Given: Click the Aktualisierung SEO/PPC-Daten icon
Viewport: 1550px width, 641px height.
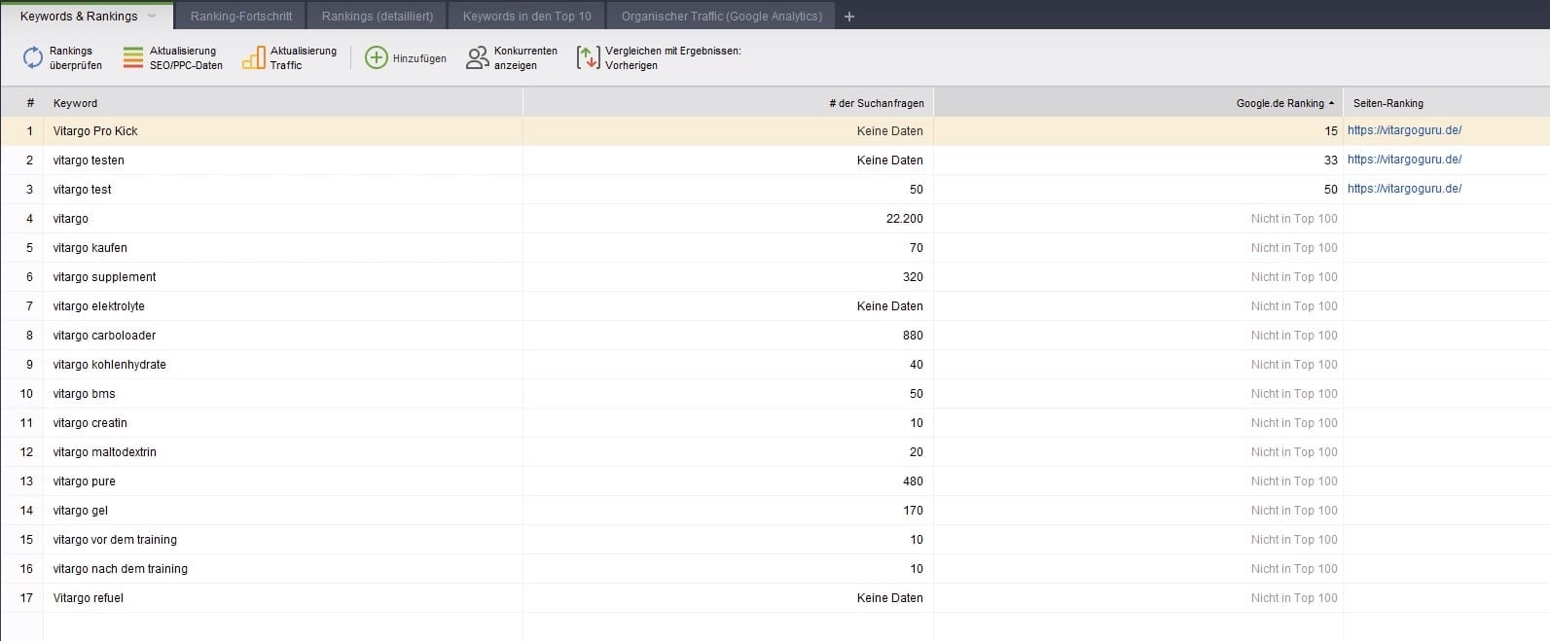Looking at the screenshot, I should pos(133,58).
